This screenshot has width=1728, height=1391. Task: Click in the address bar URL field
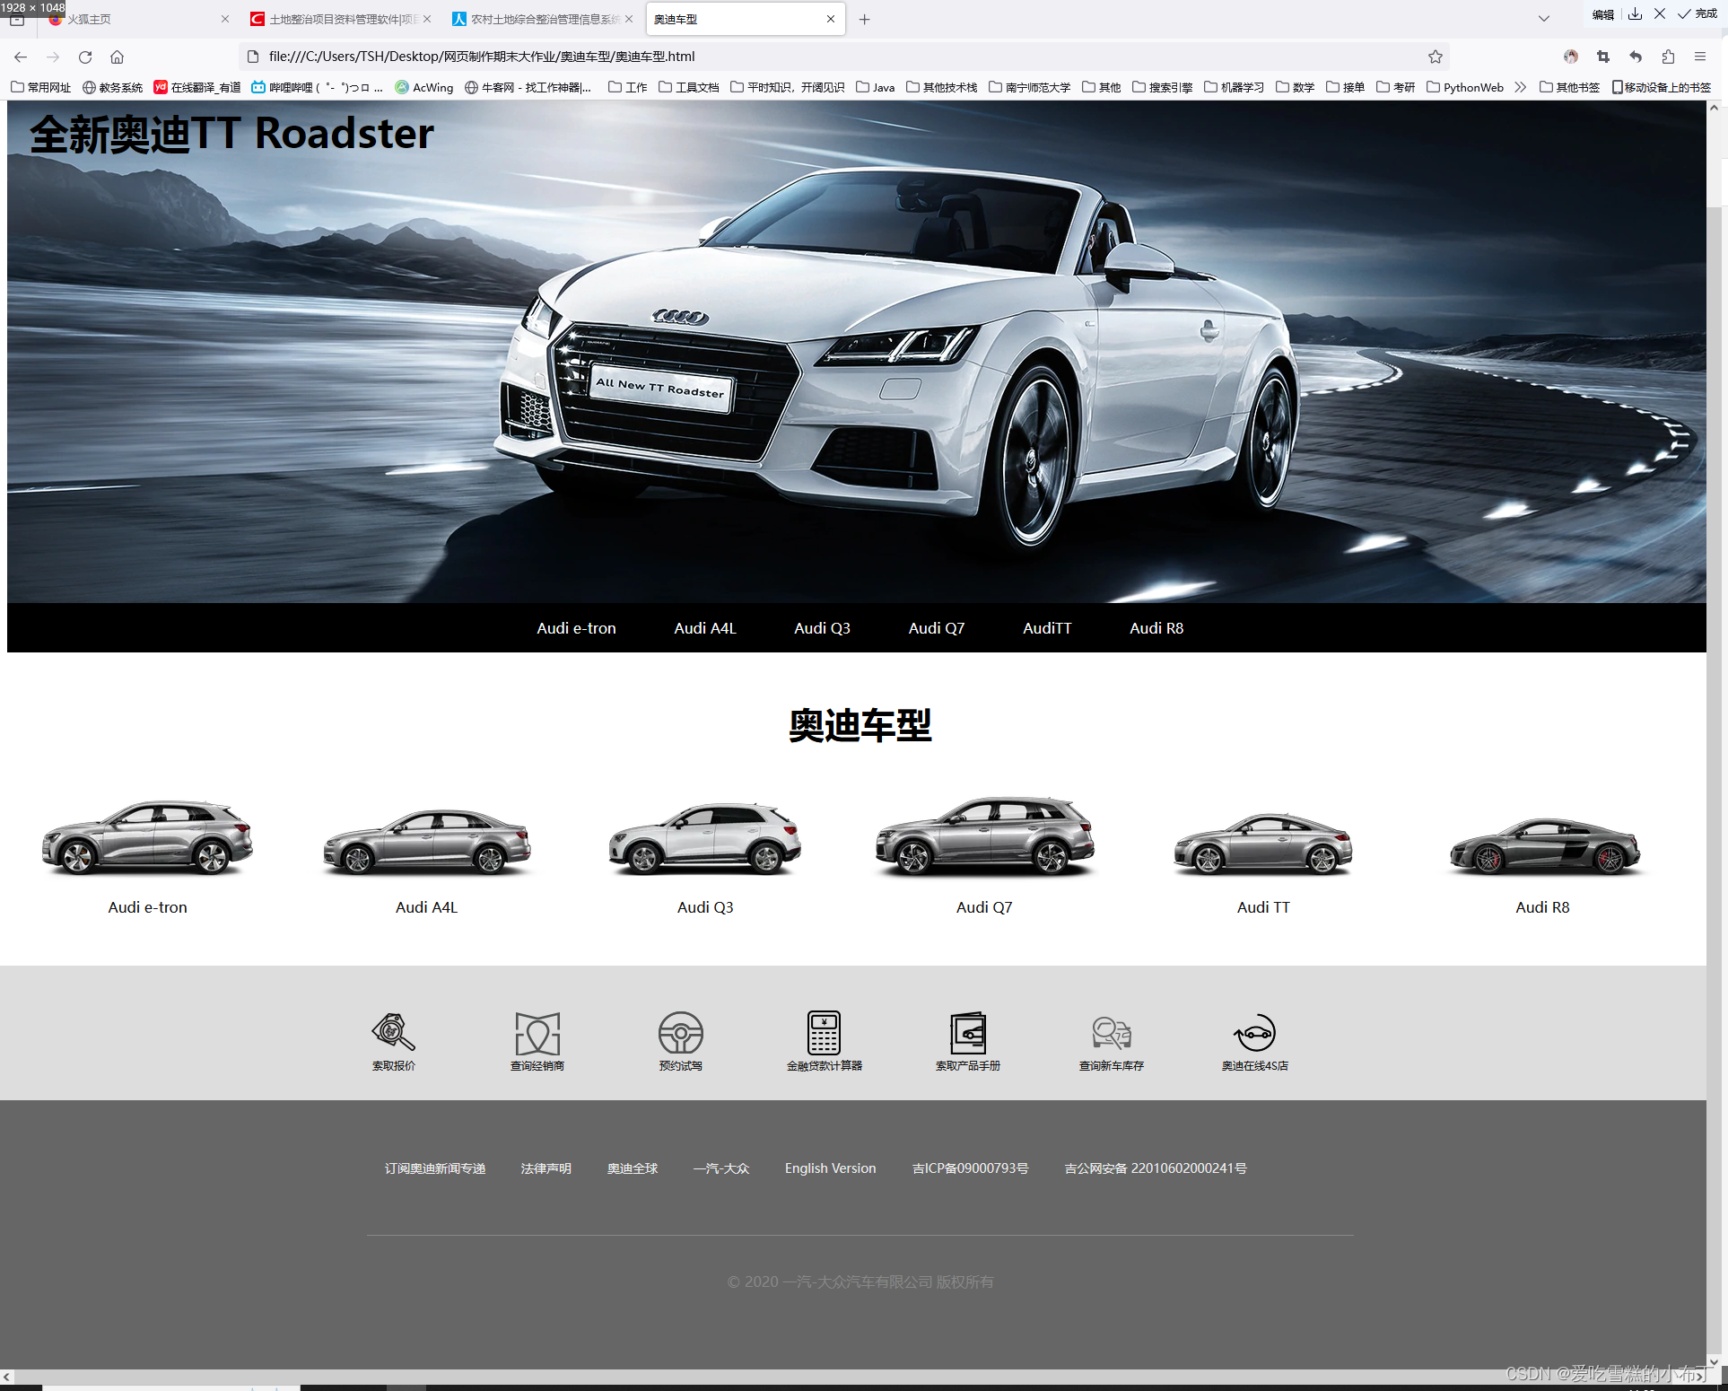[x=807, y=57]
